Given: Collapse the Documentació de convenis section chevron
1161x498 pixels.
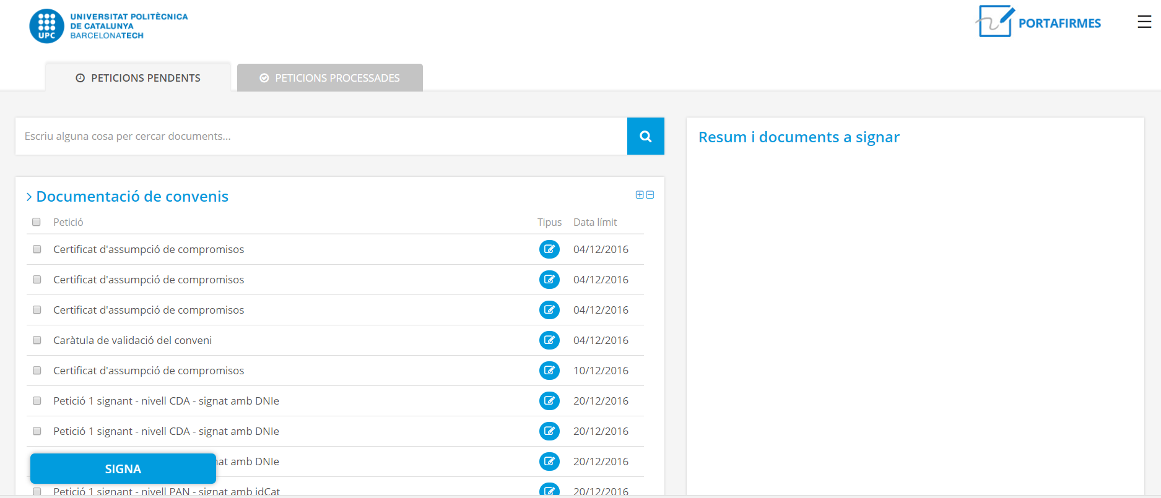Looking at the screenshot, I should click(29, 197).
